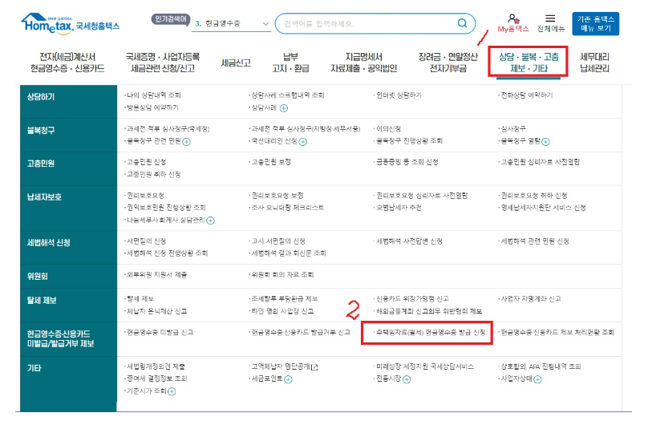This screenshot has width=648, height=429.
Task: Open 이의신청 link
Action: 388,129
